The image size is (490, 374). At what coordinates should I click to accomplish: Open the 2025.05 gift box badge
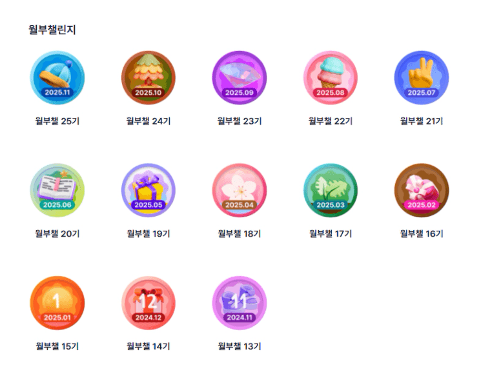tap(148, 190)
